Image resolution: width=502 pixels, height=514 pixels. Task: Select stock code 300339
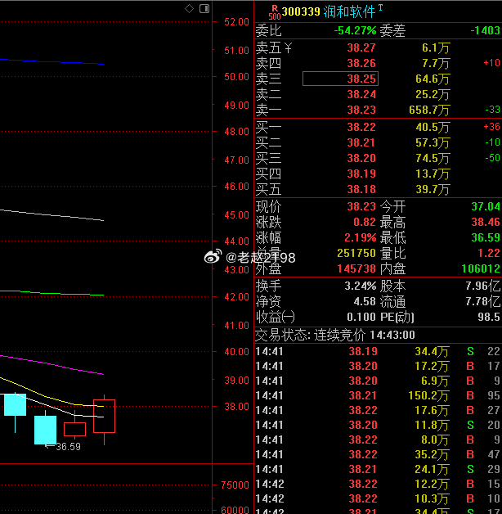coord(301,11)
